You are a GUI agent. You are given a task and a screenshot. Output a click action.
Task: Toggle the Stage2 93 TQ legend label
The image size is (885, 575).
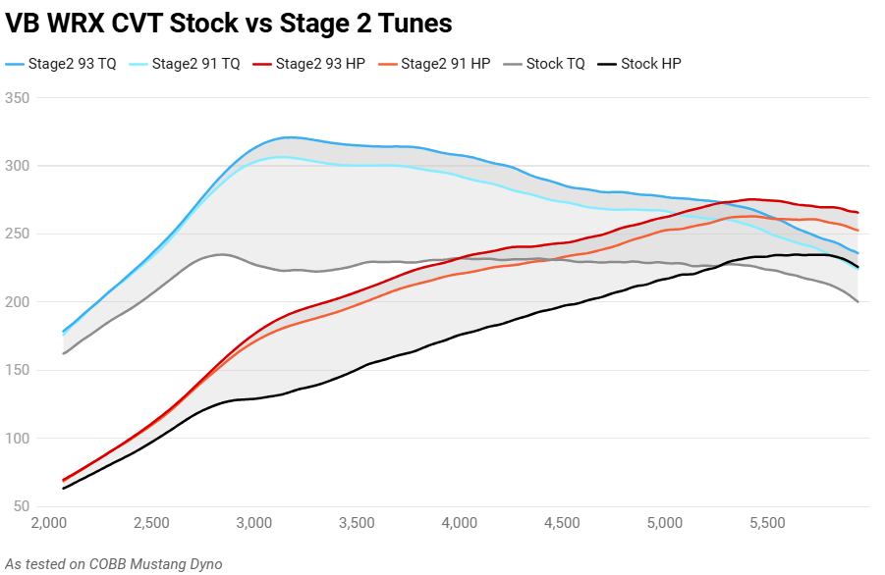tap(74, 64)
